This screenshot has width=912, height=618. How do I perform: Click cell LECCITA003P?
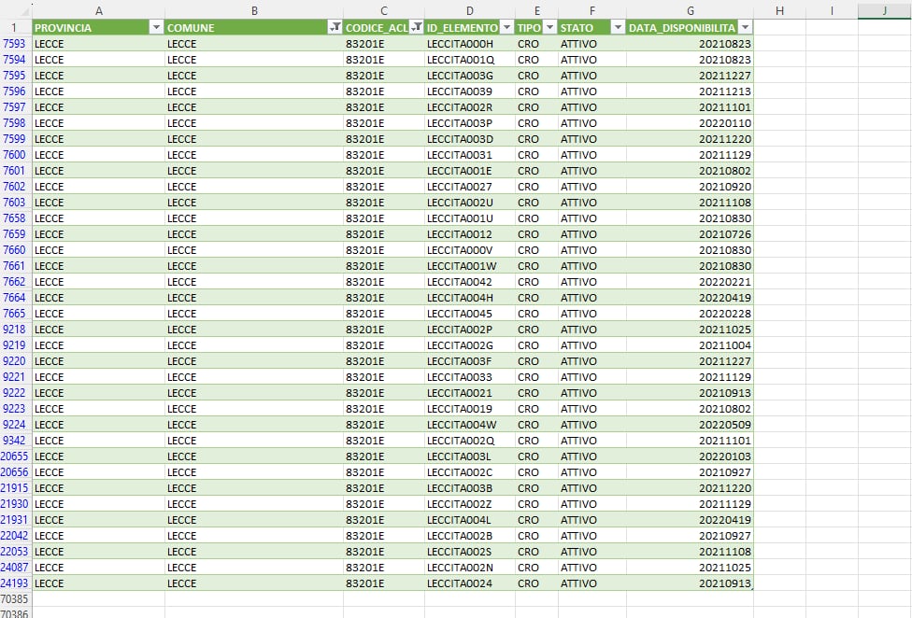[470, 123]
